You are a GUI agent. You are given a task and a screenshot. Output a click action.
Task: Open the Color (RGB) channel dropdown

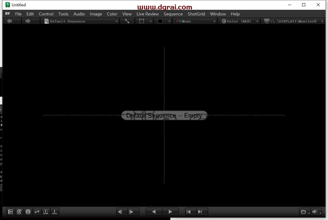pos(239,21)
